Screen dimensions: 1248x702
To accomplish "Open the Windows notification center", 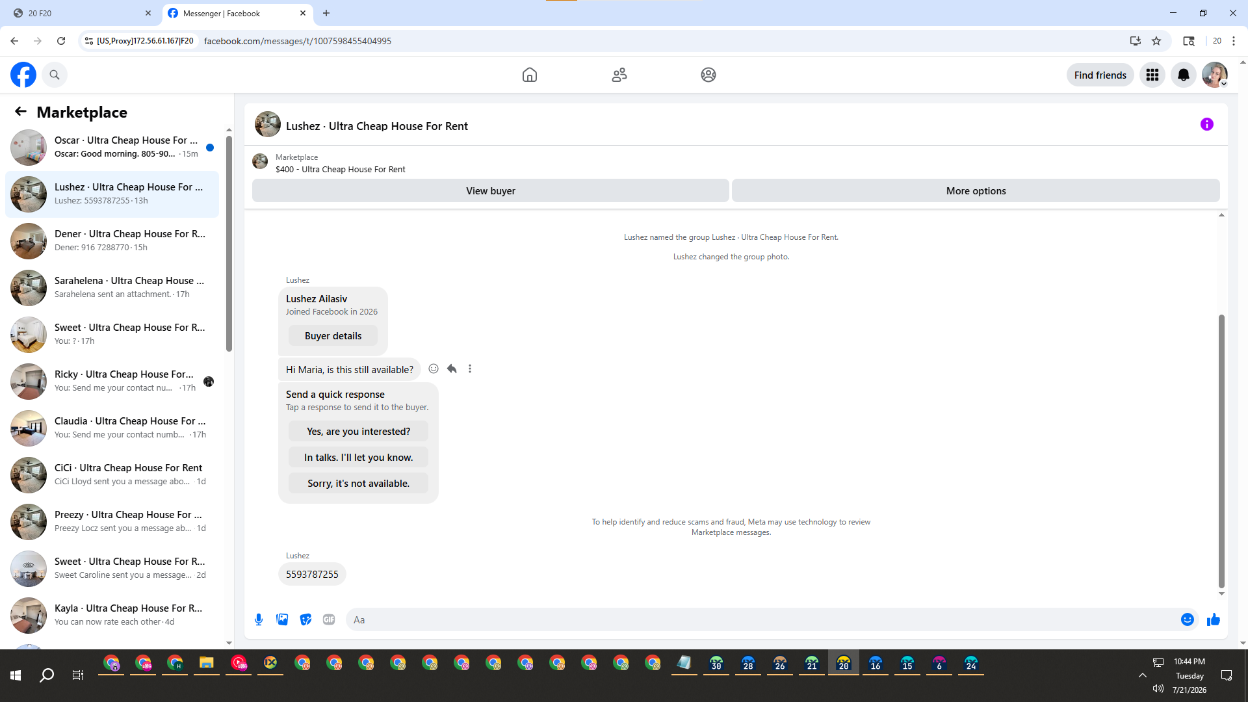I will click(x=1227, y=675).
